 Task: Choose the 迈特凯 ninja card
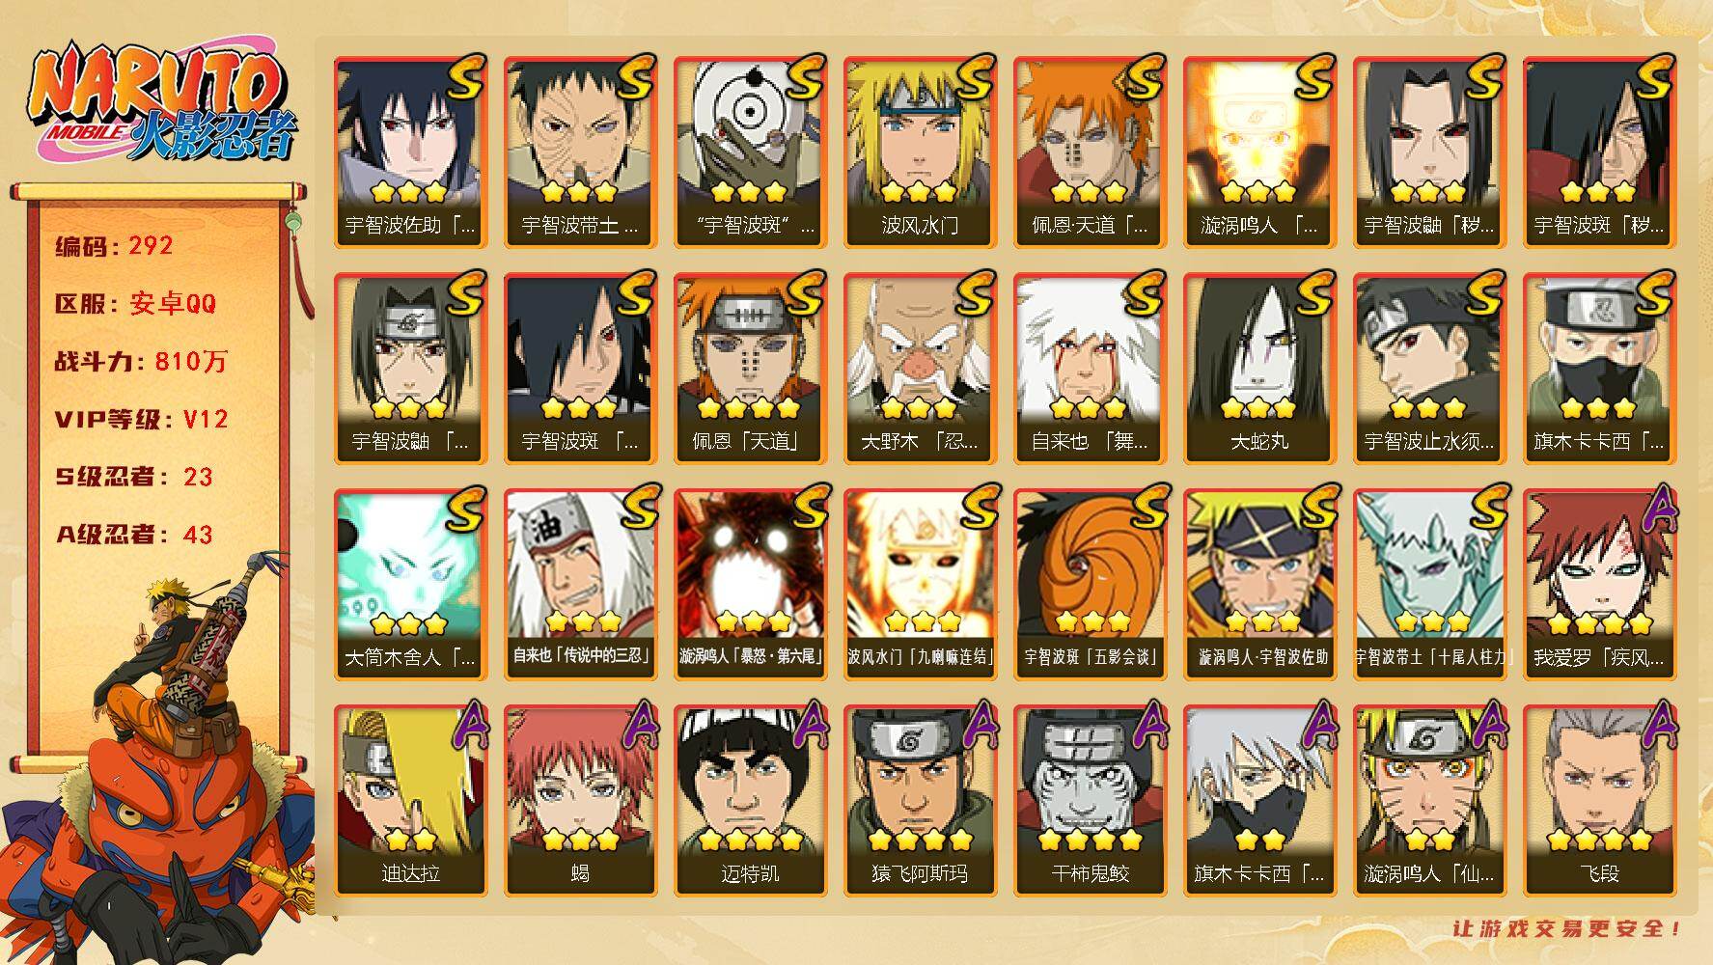pyautogui.click(x=750, y=801)
